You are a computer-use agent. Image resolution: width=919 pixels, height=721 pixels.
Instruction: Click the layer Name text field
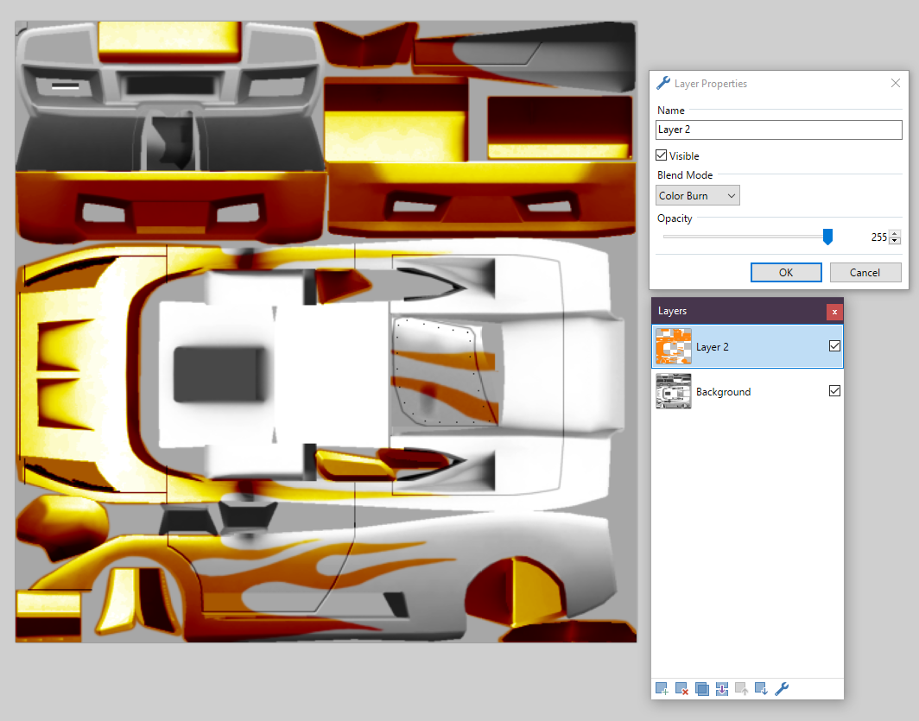click(x=778, y=130)
